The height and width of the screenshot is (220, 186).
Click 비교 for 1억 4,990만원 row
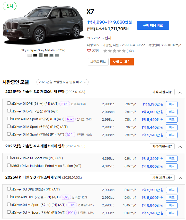tap(172, 112)
